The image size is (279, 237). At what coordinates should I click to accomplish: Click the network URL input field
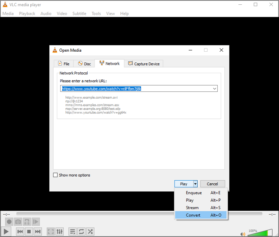[x=136, y=89]
